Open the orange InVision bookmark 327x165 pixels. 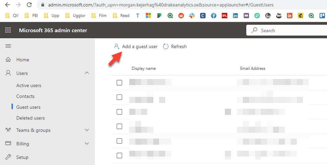tap(290, 16)
